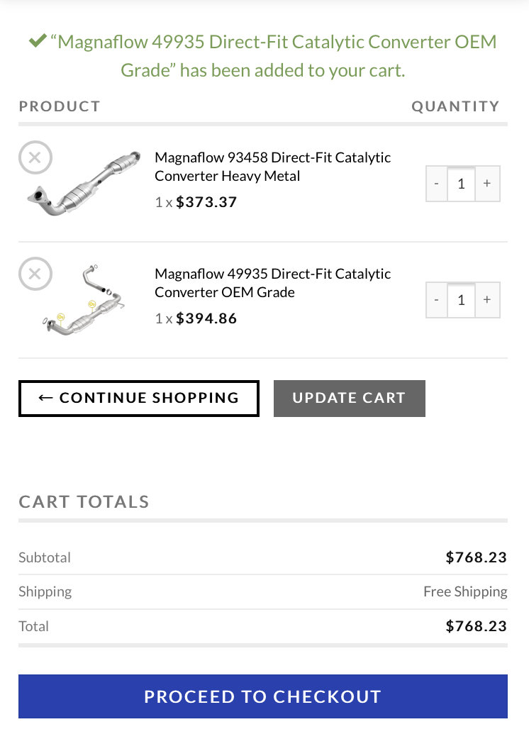This screenshot has height=734, width=529.
Task: Open Magnaflow 93458 Heavy Metal product image
Action: point(84,183)
